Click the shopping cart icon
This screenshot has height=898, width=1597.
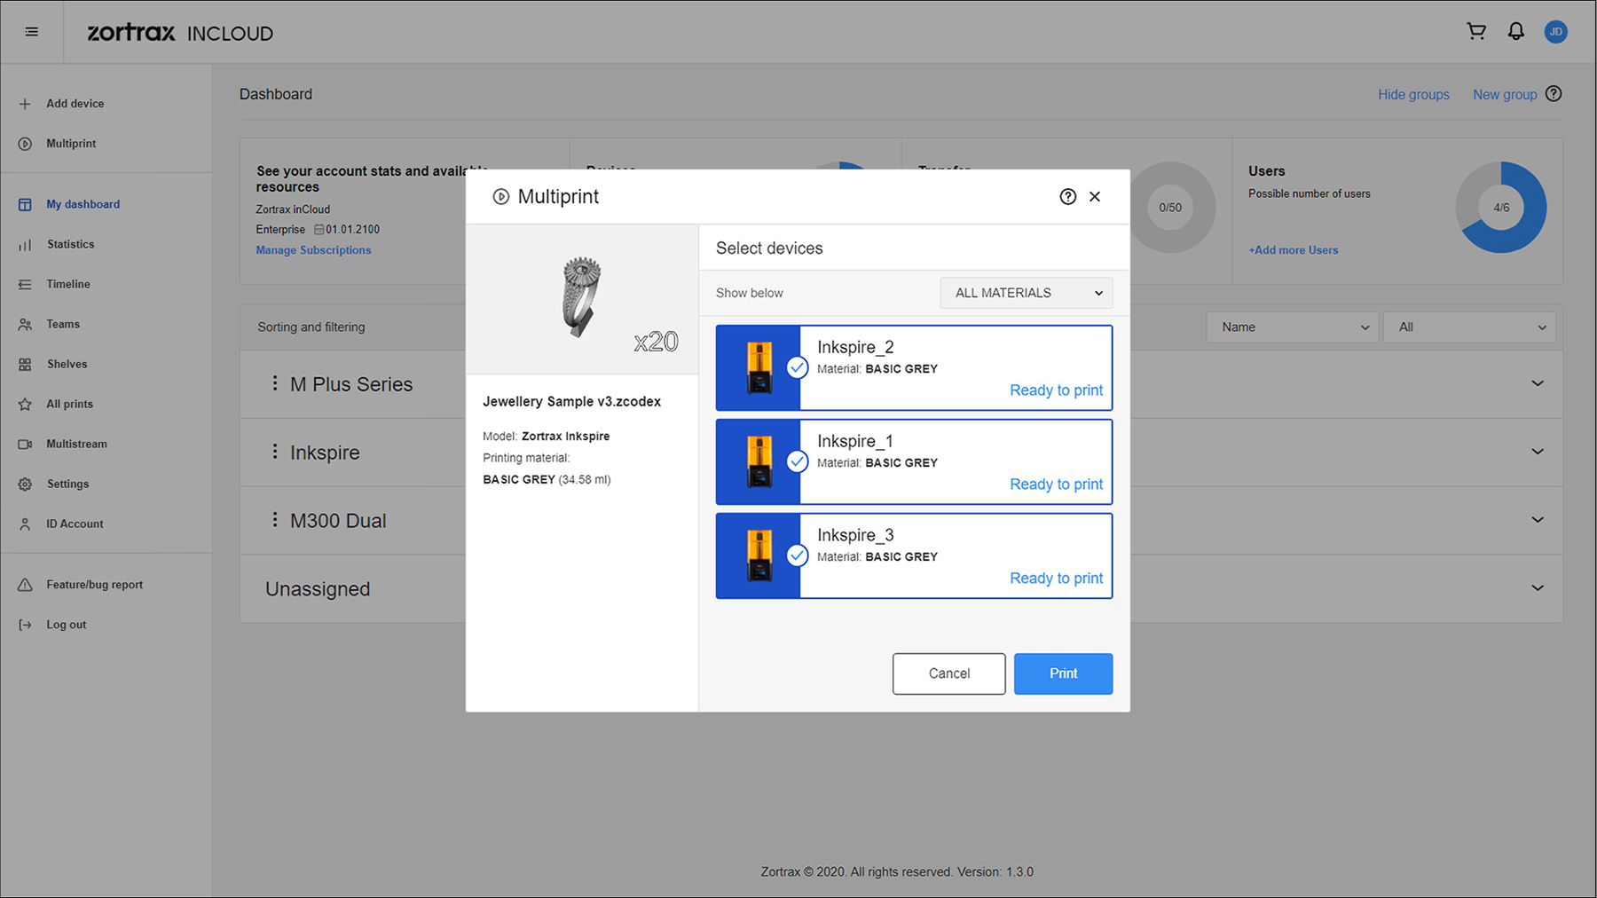pyautogui.click(x=1476, y=32)
